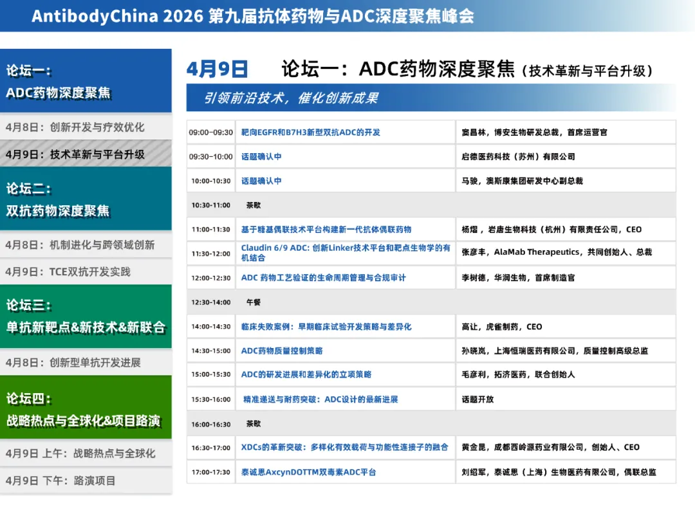Viewport: 695px width, 505px height.
Task: Open topic 精准递送与耐药突破:ADC设计的最新进展
Action: [x=320, y=399]
